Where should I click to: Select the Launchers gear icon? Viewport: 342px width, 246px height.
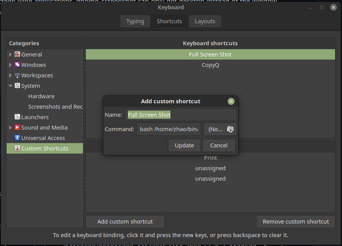tap(17, 117)
